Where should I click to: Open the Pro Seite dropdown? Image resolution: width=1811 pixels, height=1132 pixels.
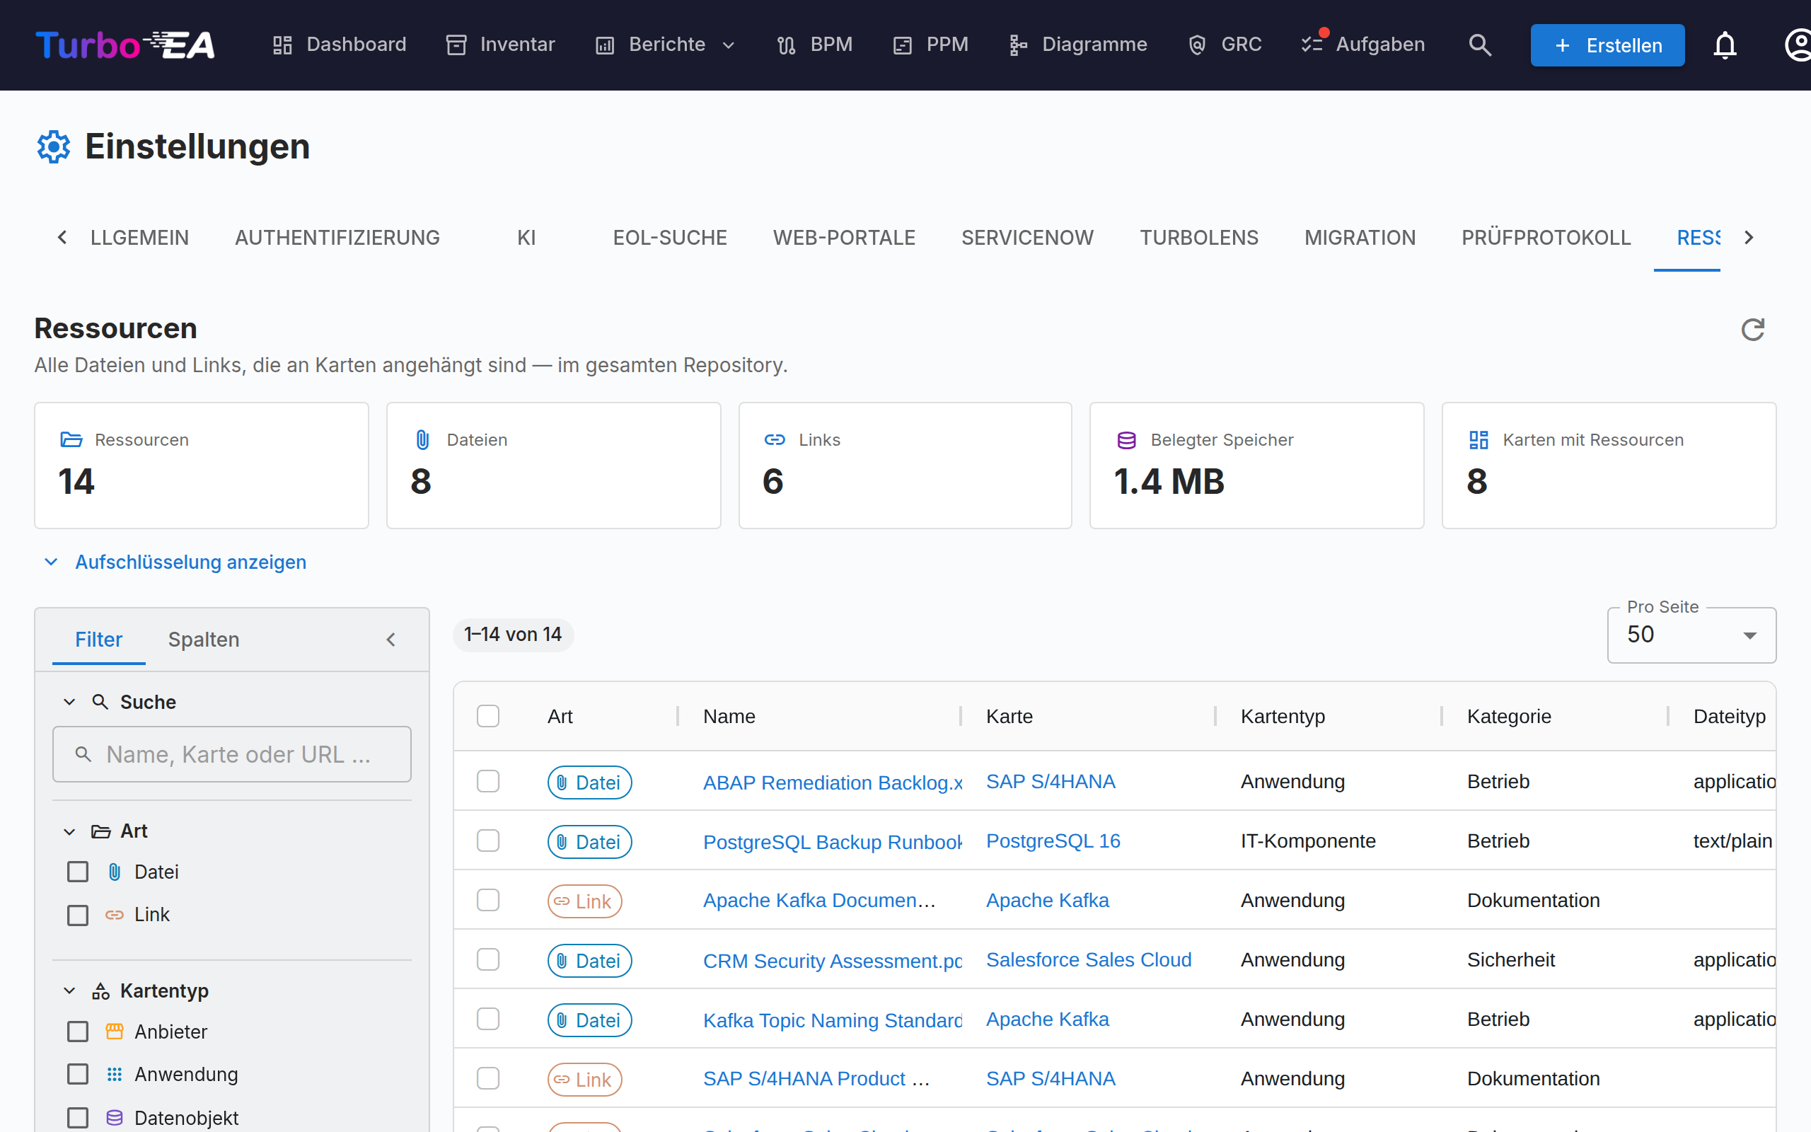[1691, 635]
